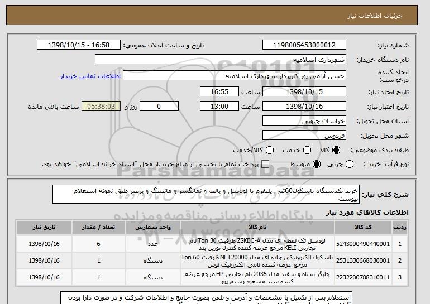Click item code 2232200788310011
Viewport: 430px width, 304px height.
click(x=363, y=277)
